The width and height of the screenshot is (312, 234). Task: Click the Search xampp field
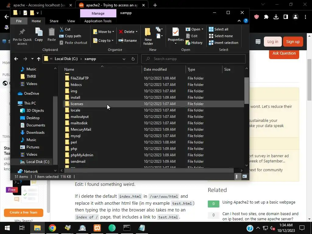click(x=193, y=59)
